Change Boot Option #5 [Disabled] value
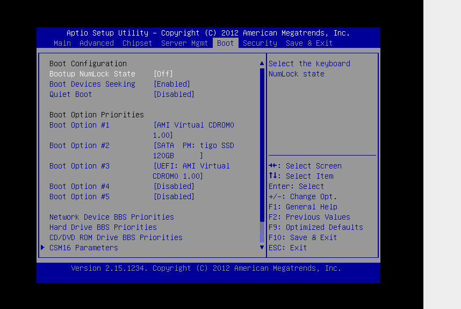 pos(174,197)
